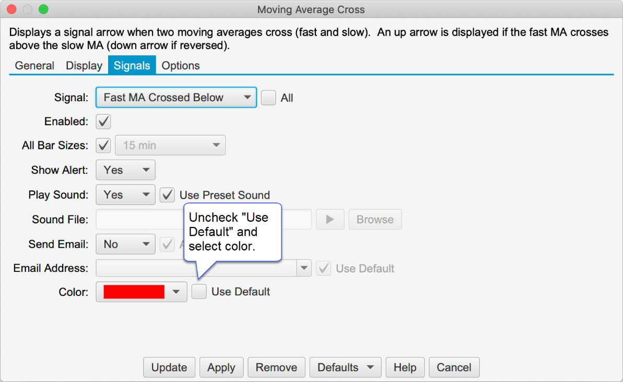Viewport: 623px width, 382px height.
Task: Pick the red Color swatch
Action: 134,292
